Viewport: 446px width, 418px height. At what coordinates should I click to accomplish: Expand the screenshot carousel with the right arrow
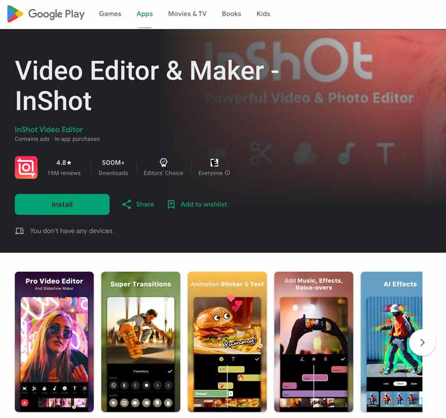[x=422, y=343]
